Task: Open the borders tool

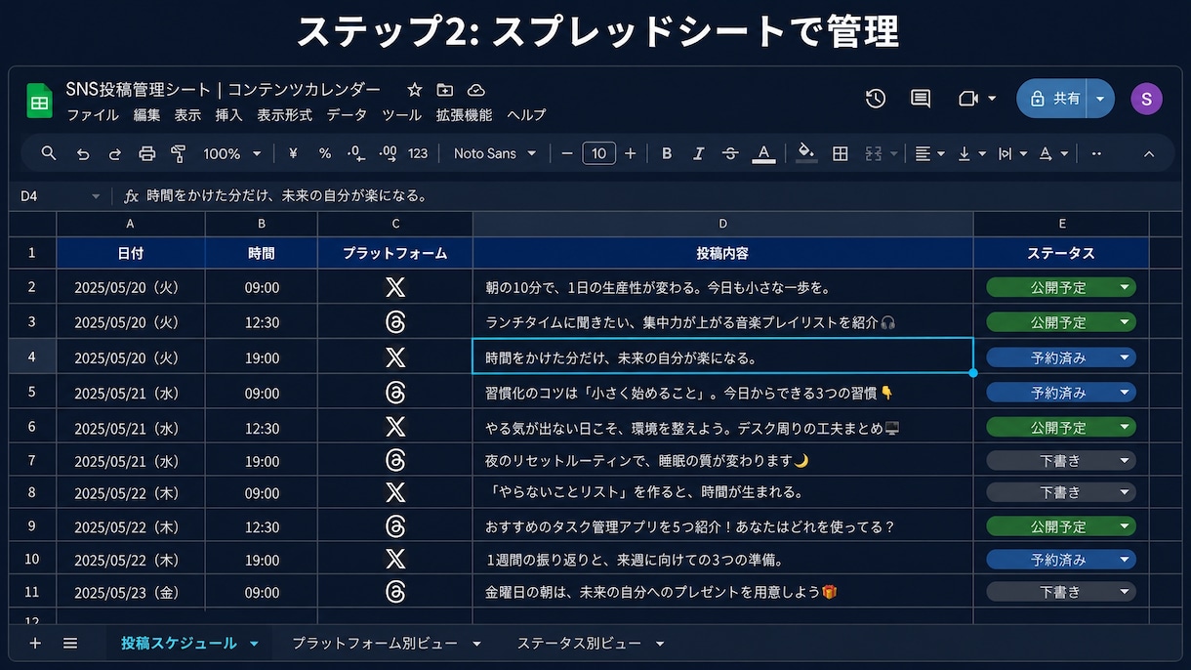Action: coord(840,153)
